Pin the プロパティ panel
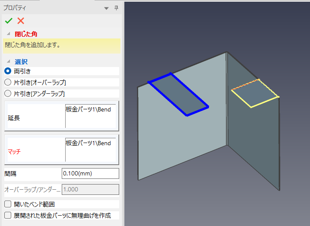Viewport: 310px width, 226px height. [116, 8]
